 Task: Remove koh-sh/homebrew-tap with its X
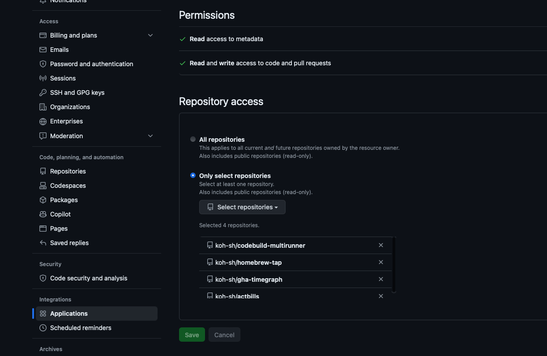[381, 262]
